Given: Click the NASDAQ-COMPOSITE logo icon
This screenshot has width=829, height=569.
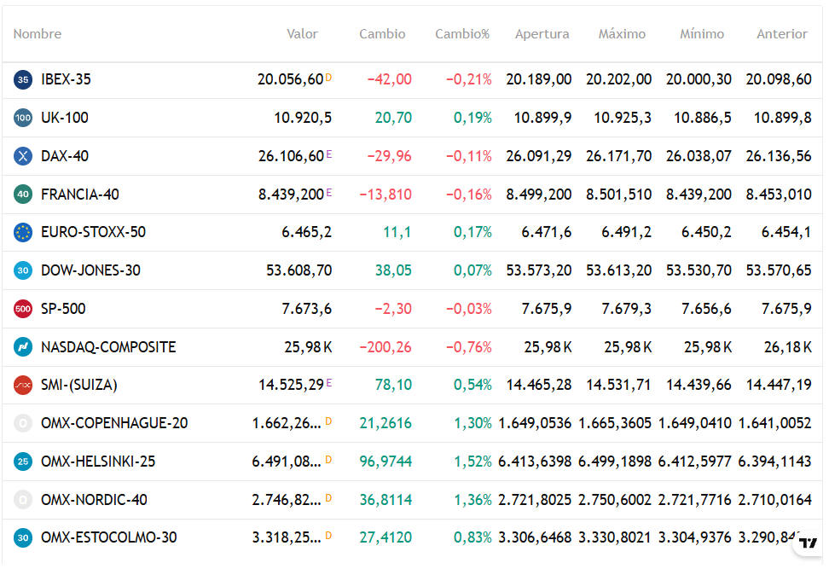Looking at the screenshot, I should [x=23, y=347].
